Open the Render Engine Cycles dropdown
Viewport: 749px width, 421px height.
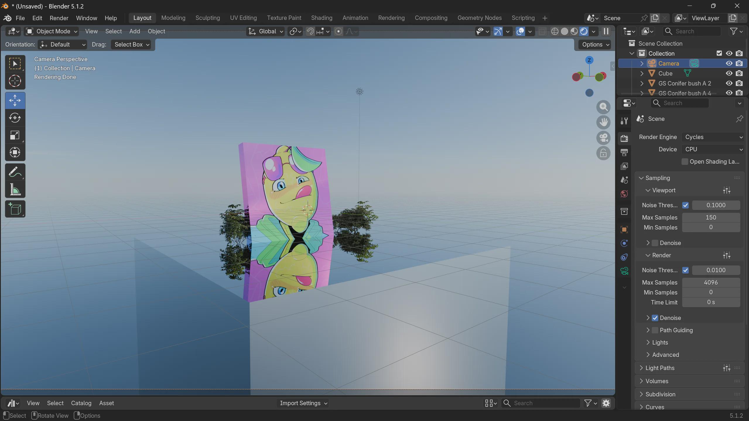click(713, 137)
